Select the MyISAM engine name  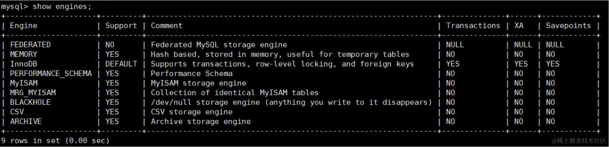point(24,83)
